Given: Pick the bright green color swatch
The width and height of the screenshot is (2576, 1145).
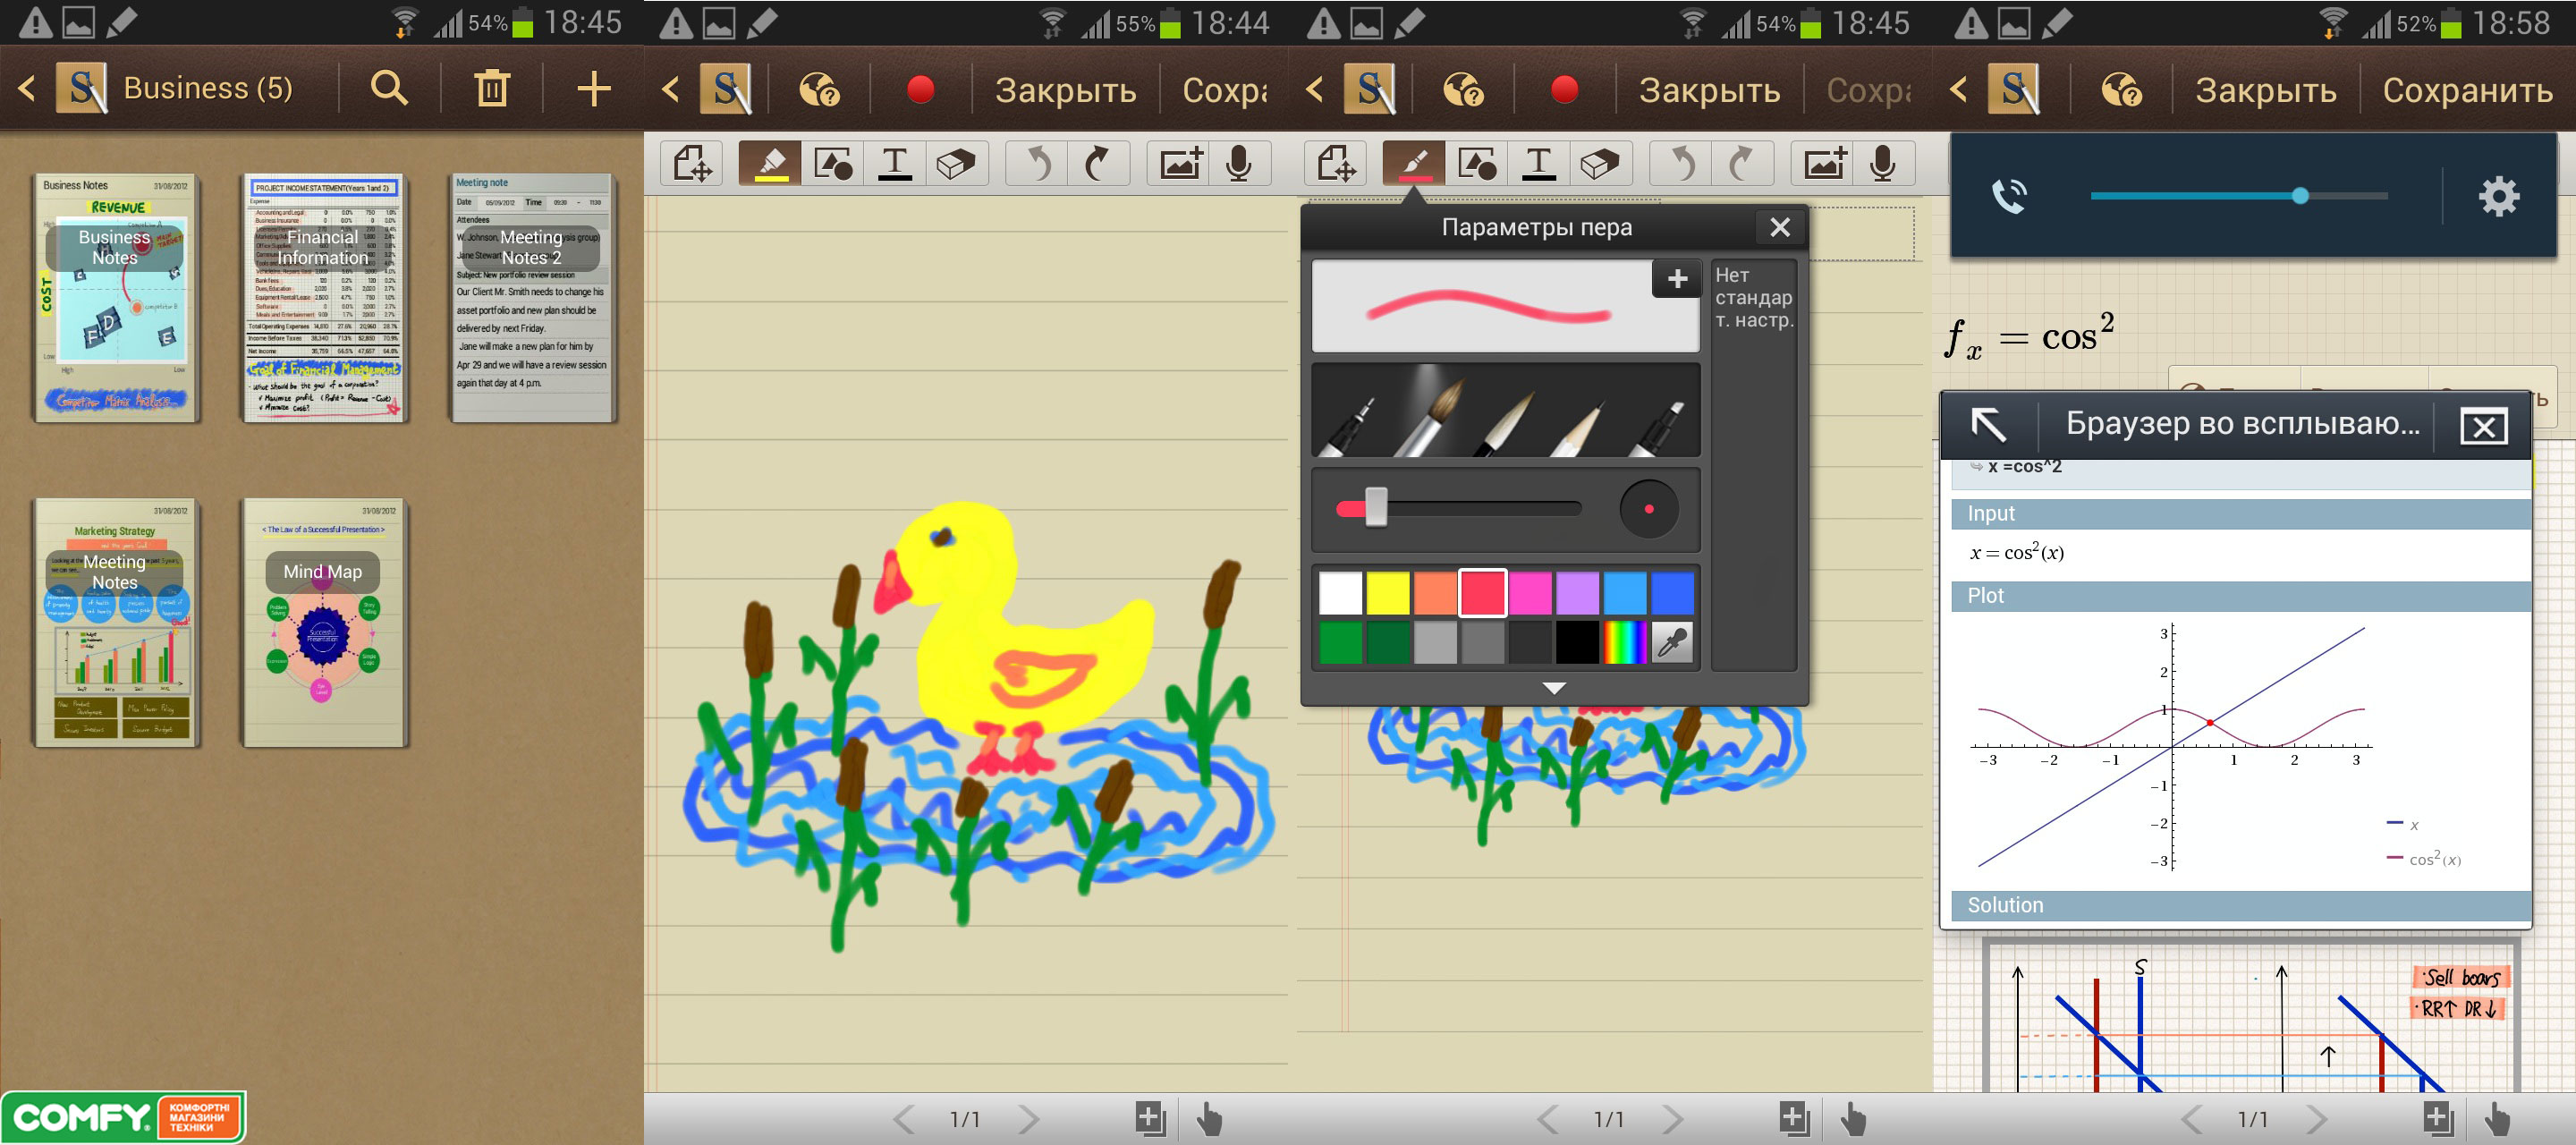Looking at the screenshot, I should (1340, 643).
